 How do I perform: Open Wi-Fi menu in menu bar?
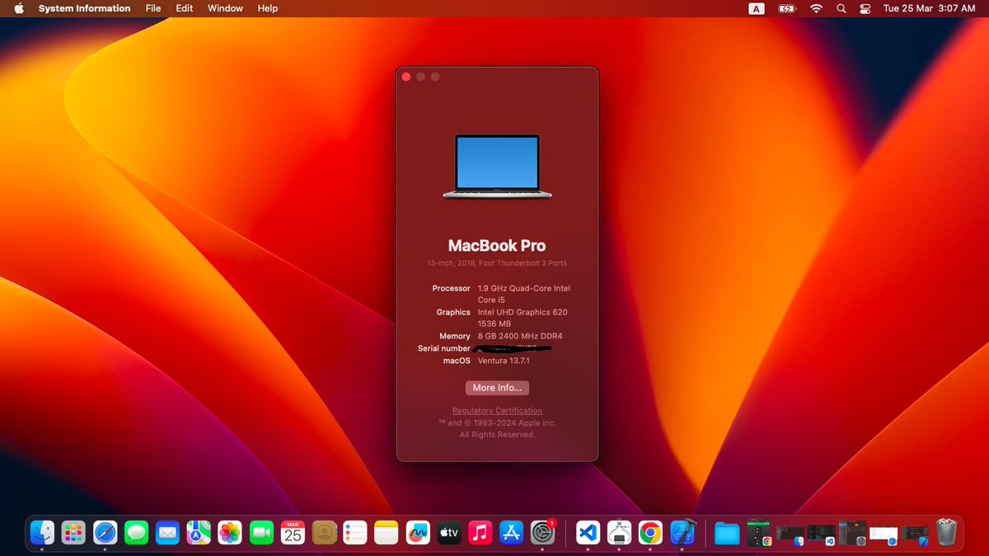pos(816,8)
